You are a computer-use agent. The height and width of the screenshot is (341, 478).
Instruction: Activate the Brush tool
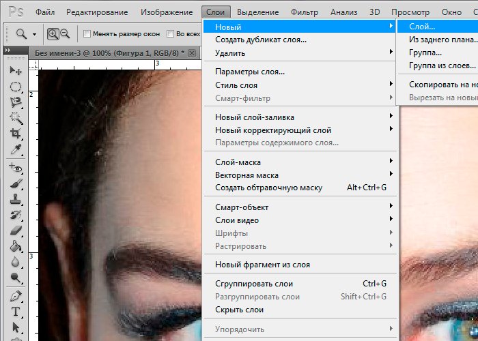(x=15, y=183)
